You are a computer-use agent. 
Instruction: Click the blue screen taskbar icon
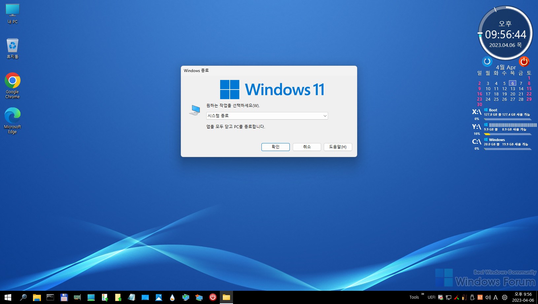pyautogui.click(x=145, y=297)
